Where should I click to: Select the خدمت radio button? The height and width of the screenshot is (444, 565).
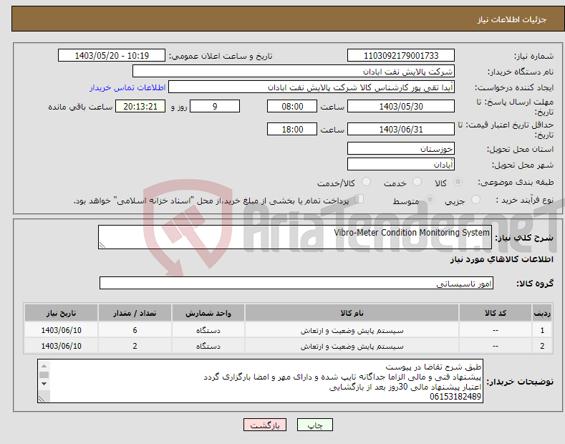[417, 182]
